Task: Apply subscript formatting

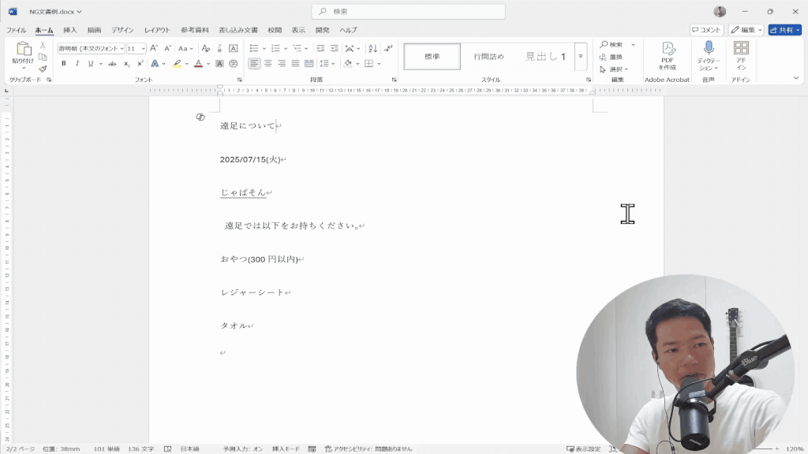Action: click(x=126, y=64)
